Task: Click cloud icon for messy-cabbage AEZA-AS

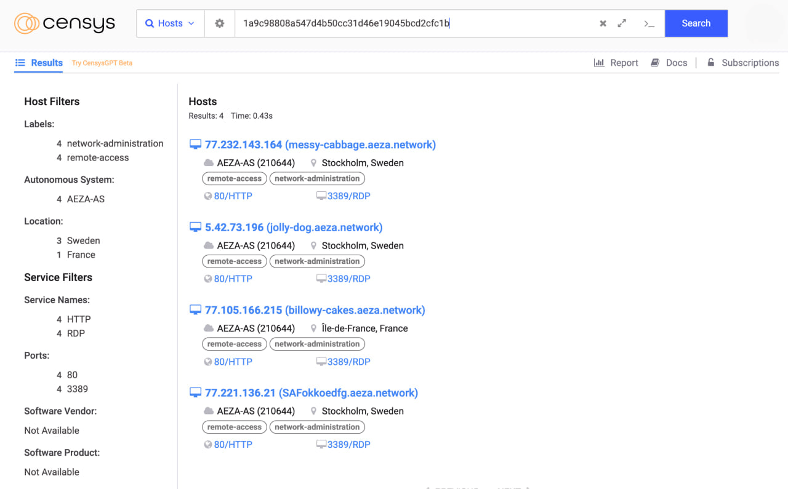Action: coord(209,163)
